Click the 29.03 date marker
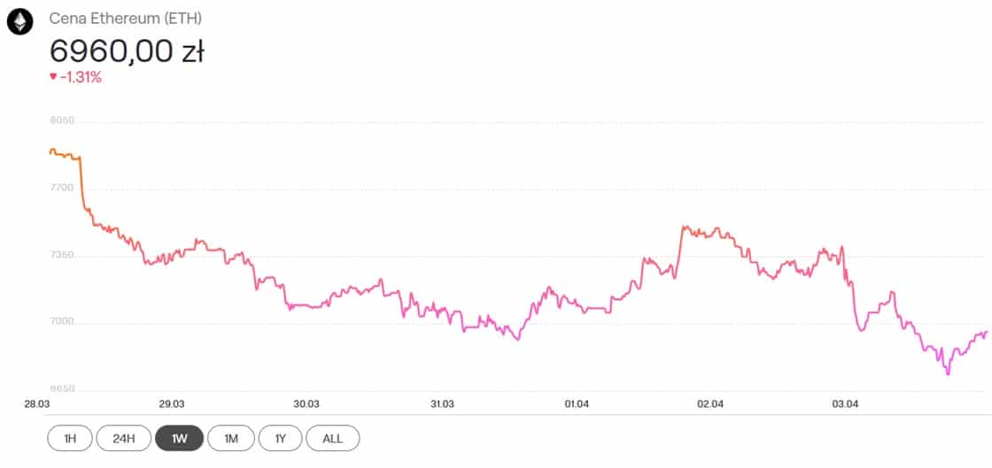 tap(172, 404)
